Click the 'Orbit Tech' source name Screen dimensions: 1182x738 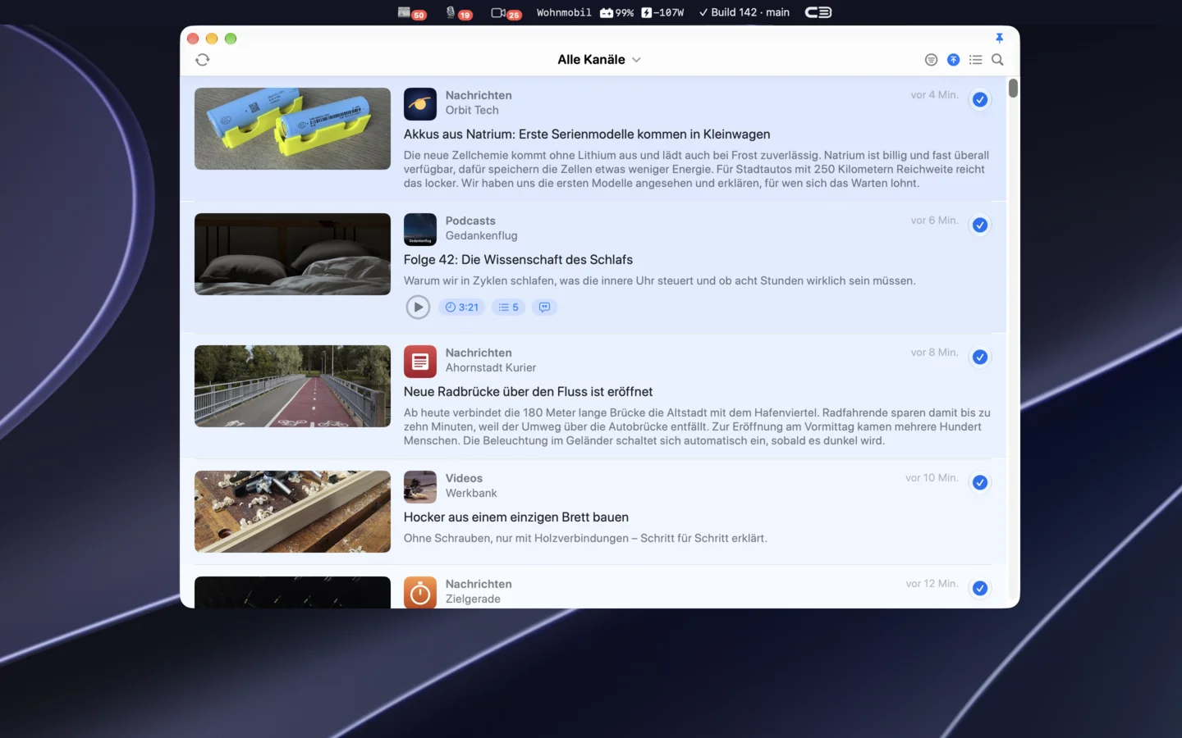pyautogui.click(x=472, y=110)
